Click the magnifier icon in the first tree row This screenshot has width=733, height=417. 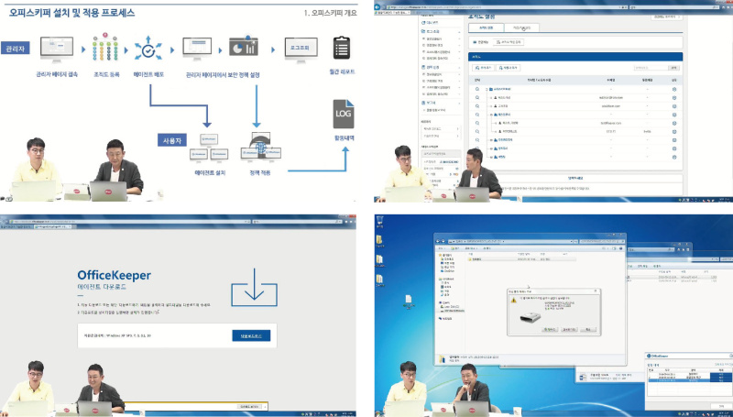point(476,89)
